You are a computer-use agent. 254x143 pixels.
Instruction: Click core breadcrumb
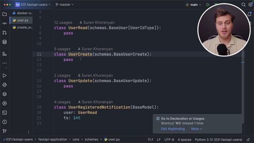click(x=76, y=139)
